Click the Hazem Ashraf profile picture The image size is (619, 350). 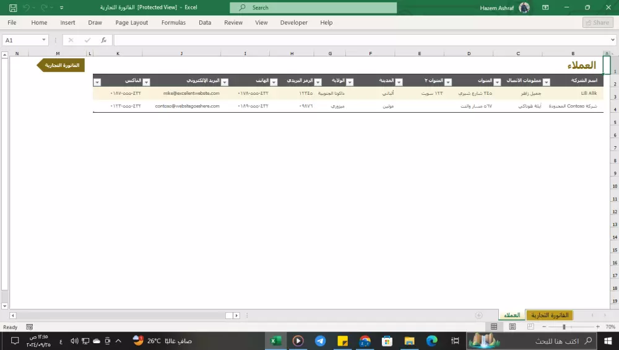pyautogui.click(x=524, y=7)
